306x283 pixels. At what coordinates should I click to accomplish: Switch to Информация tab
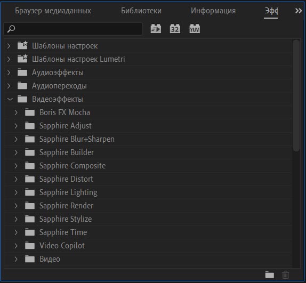(x=213, y=11)
